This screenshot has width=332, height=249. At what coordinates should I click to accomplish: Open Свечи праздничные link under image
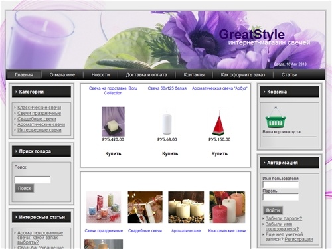(x=104, y=231)
